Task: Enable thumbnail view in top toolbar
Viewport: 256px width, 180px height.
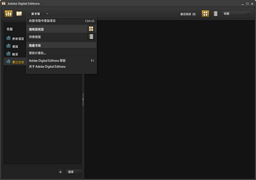Action: (205, 14)
